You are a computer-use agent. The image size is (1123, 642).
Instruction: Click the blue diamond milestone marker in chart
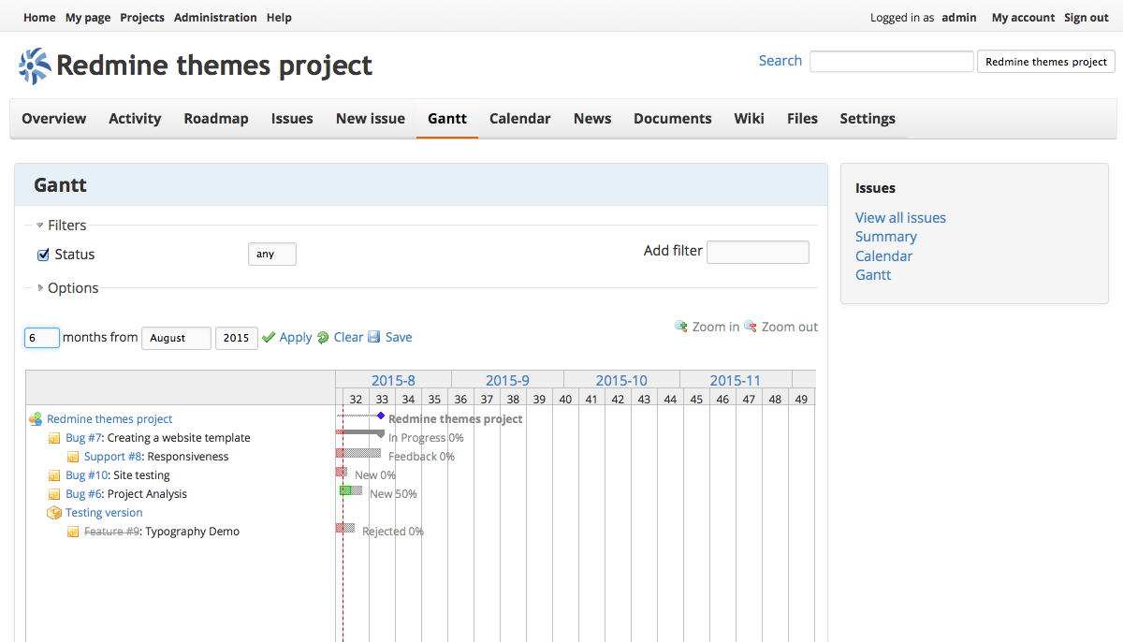click(x=381, y=416)
